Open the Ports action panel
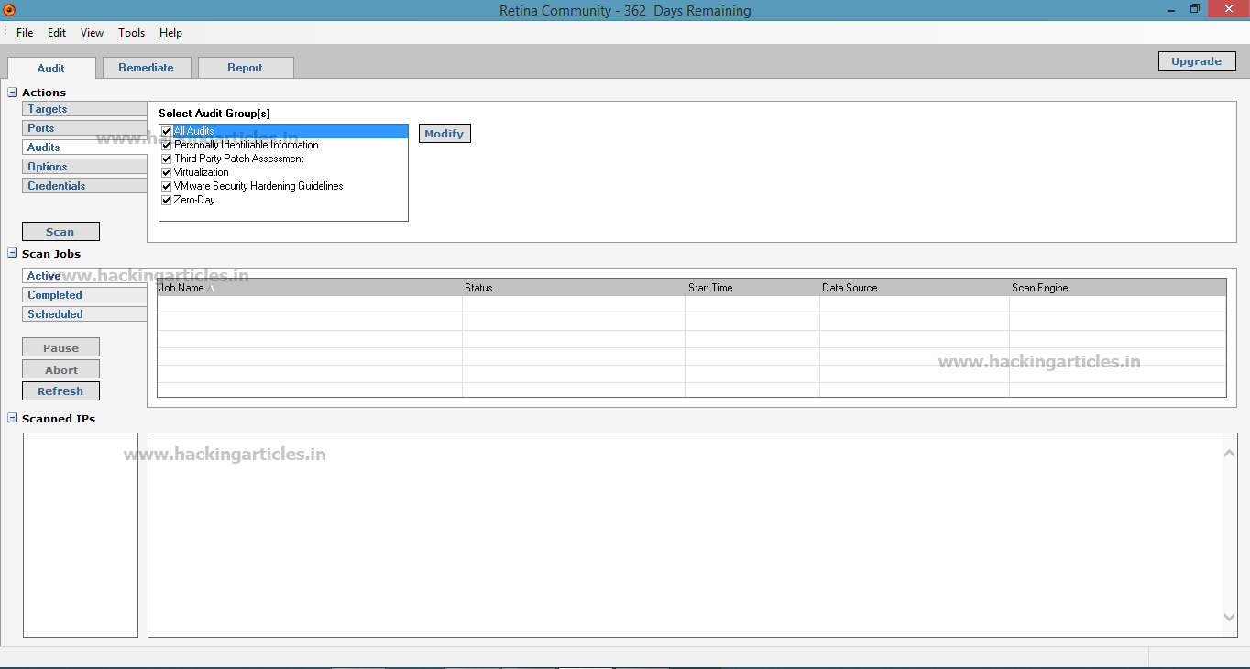 click(84, 128)
